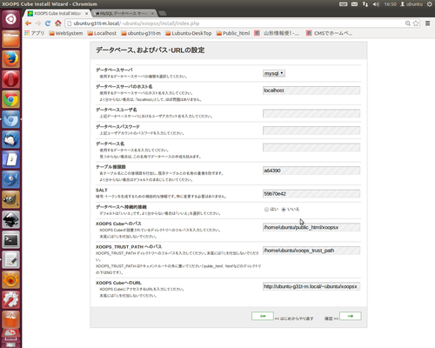Go back with browser back arrow
435x348 pixels.
(x=28, y=23)
